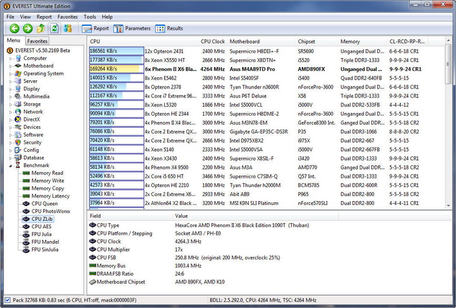This screenshot has width=456, height=308.
Task: Click the Refresh toolbar icon
Action: click(54, 28)
